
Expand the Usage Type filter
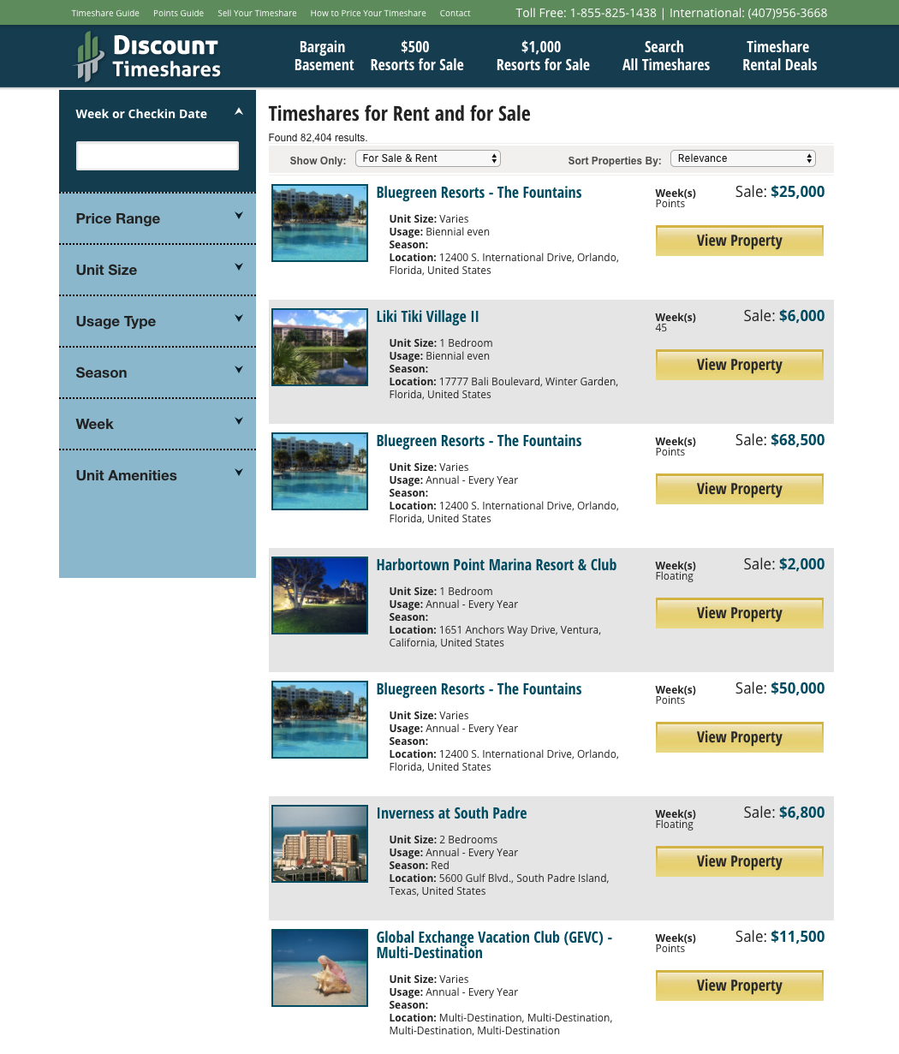click(x=158, y=321)
